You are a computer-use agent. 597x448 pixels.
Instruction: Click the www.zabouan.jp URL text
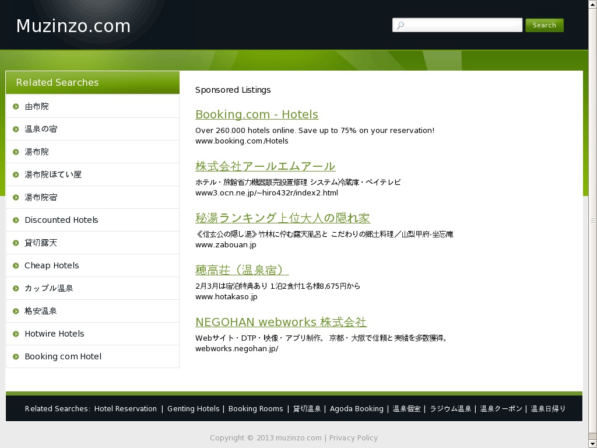coord(226,245)
